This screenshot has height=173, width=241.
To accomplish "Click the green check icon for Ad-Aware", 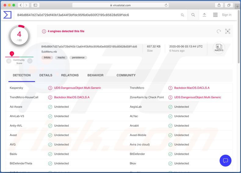I will (x=50, y=107).
